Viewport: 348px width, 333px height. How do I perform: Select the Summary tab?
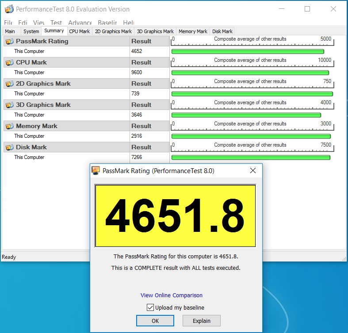tap(54, 30)
